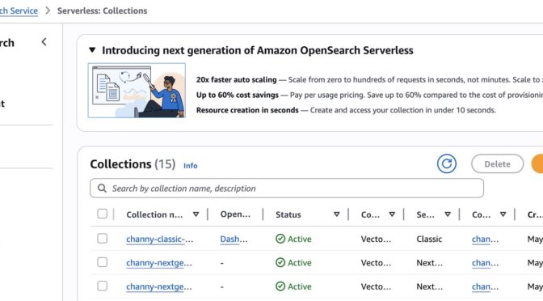The height and width of the screenshot is (301, 543).
Task: Collapse the Introducing next generation banner
Action: [x=92, y=50]
